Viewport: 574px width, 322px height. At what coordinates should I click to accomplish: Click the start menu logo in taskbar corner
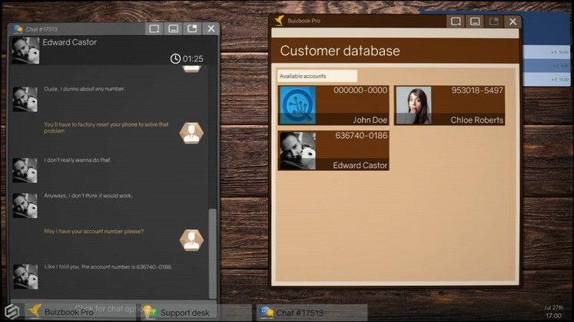pyautogui.click(x=12, y=310)
